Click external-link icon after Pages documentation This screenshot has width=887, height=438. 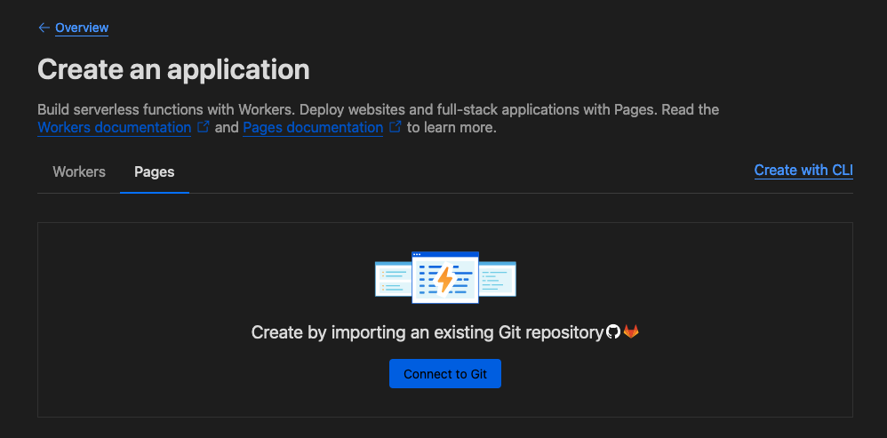(x=396, y=126)
